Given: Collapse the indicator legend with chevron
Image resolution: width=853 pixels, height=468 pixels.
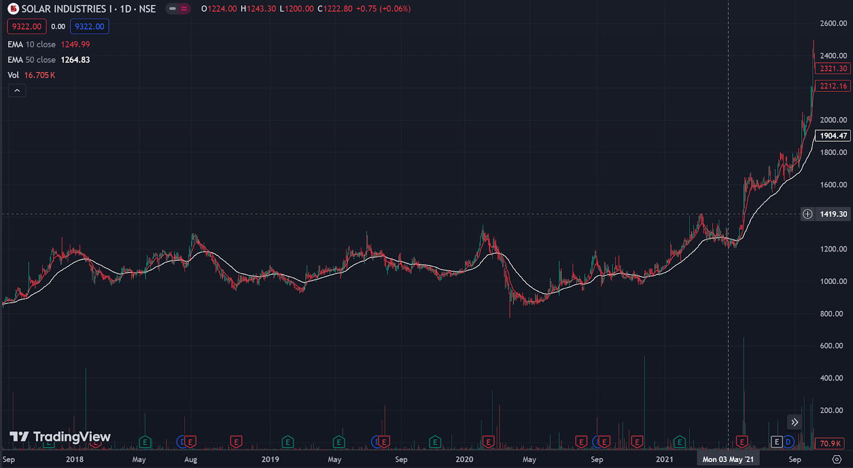Looking at the screenshot, I should pos(17,91).
